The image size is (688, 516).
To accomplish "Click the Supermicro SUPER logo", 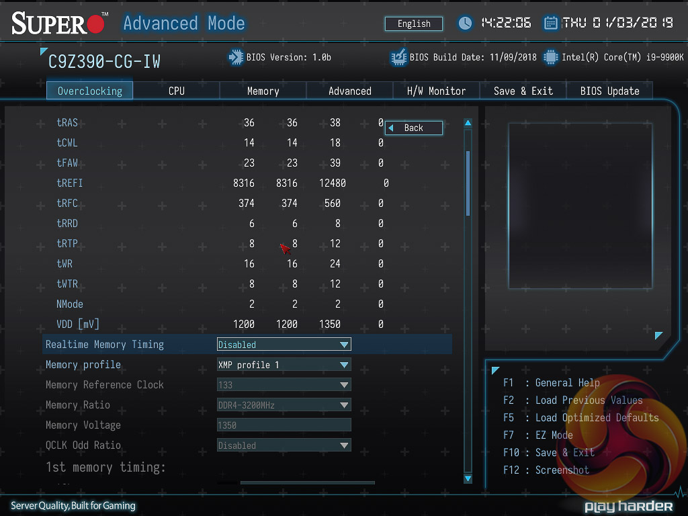I will tap(59, 24).
